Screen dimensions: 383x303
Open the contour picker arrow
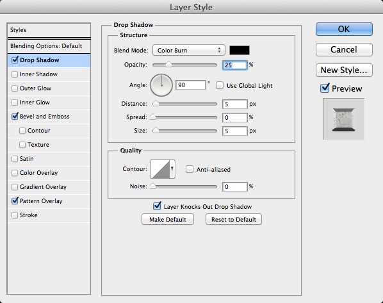pyautogui.click(x=172, y=169)
